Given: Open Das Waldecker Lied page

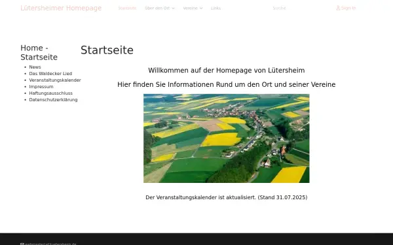Looking at the screenshot, I should [50, 73].
